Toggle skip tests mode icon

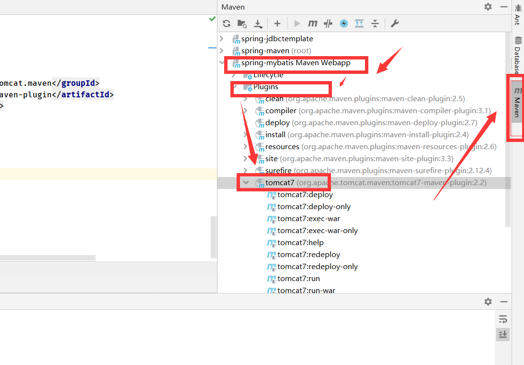tap(328, 24)
